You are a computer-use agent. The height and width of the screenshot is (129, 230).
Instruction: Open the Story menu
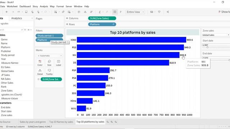pos(35,6)
